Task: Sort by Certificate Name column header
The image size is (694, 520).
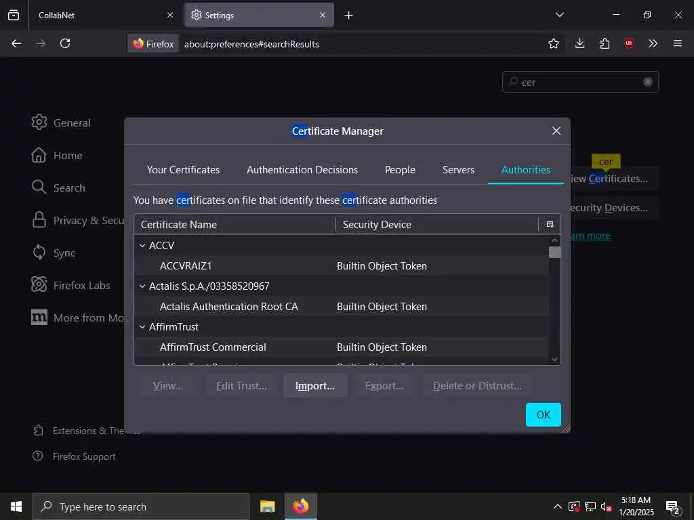Action: pos(235,225)
